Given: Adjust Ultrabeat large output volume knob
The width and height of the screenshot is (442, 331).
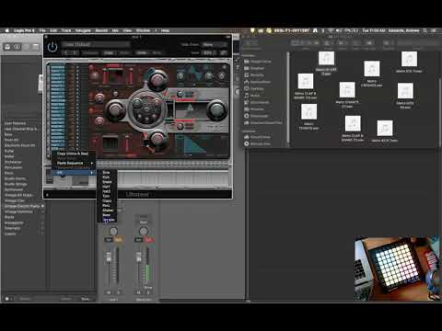Looking at the screenshot, I should click(216, 110).
